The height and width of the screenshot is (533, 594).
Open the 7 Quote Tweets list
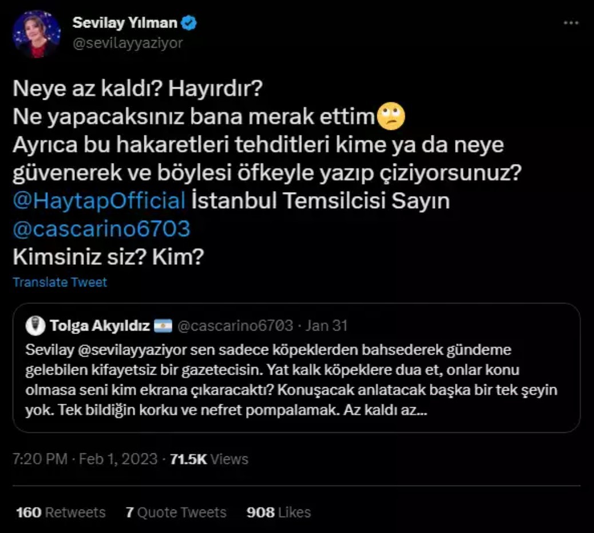point(176,512)
